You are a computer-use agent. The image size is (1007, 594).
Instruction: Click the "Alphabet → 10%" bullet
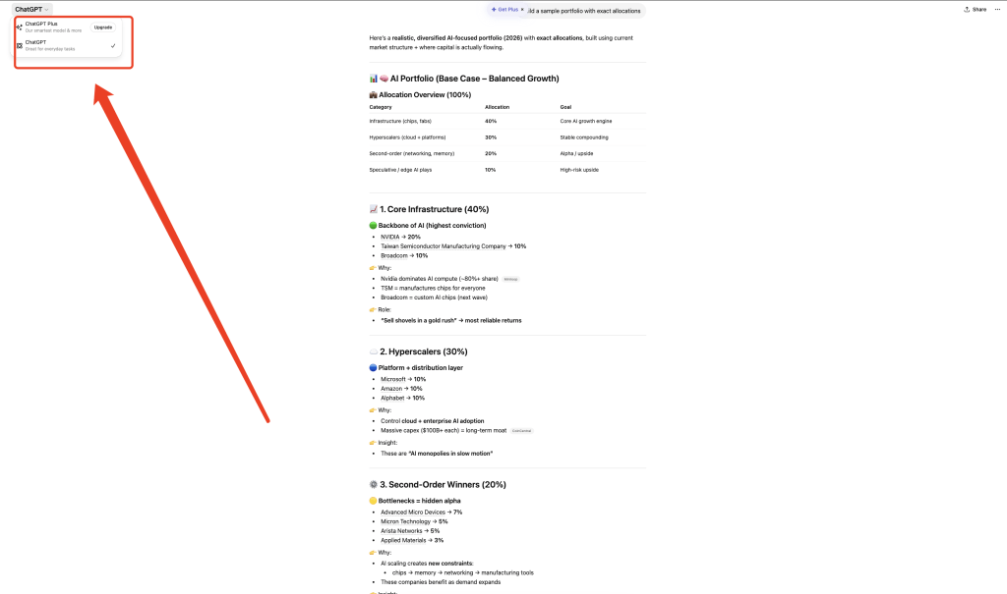click(x=402, y=399)
